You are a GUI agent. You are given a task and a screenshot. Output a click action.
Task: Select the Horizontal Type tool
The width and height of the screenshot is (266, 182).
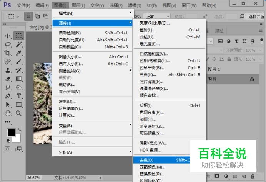(x=19, y=96)
